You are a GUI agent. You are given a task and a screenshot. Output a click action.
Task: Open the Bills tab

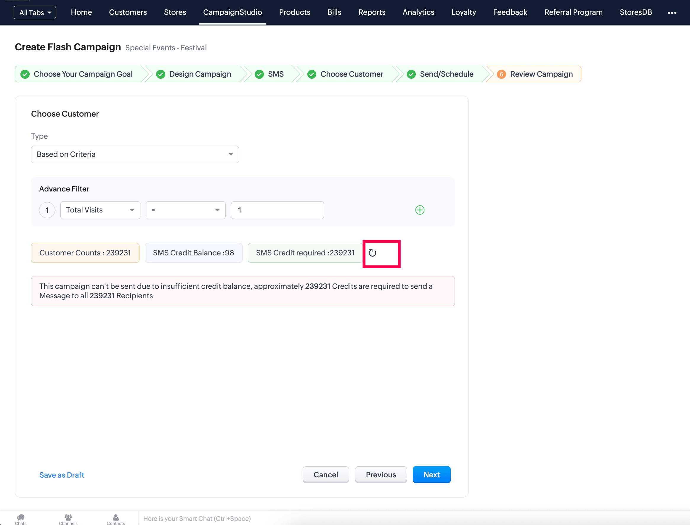(334, 12)
